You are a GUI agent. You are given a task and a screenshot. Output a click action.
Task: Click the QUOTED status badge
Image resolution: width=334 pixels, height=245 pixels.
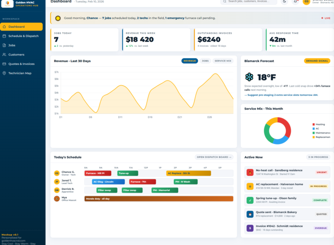coord(321,214)
